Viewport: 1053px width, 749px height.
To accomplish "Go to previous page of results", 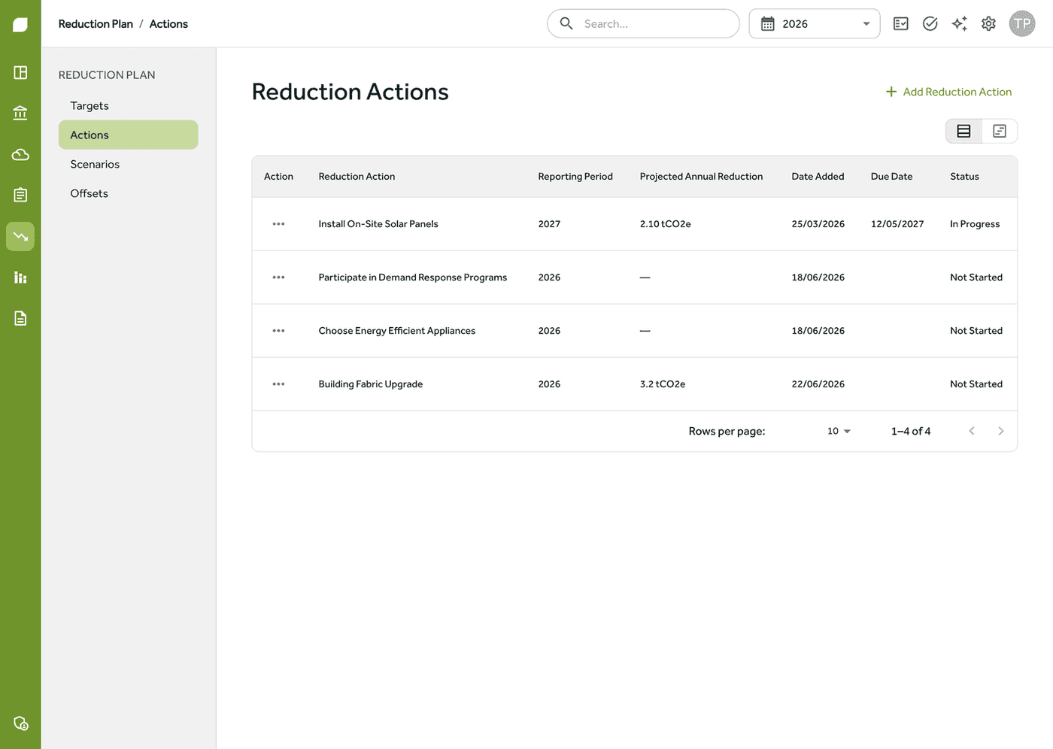I will click(972, 431).
